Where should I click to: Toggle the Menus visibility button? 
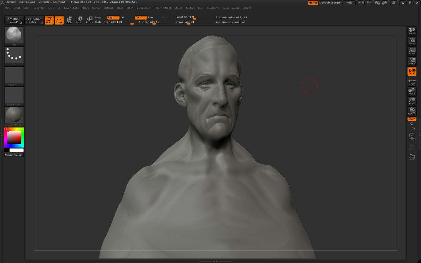click(313, 3)
